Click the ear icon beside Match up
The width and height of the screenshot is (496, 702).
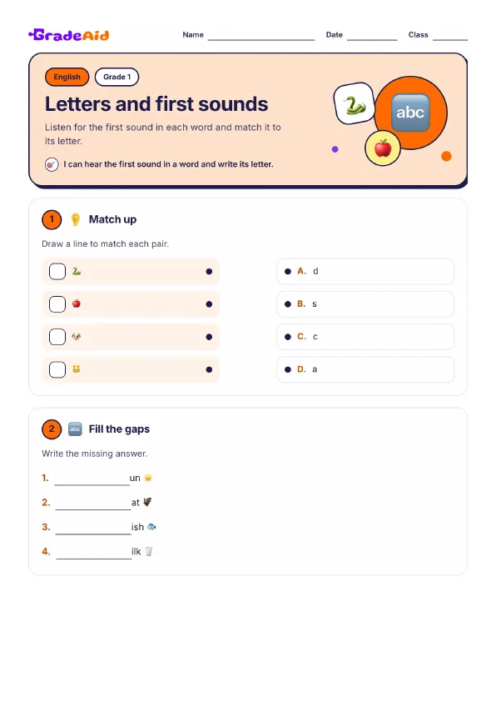pyautogui.click(x=75, y=219)
